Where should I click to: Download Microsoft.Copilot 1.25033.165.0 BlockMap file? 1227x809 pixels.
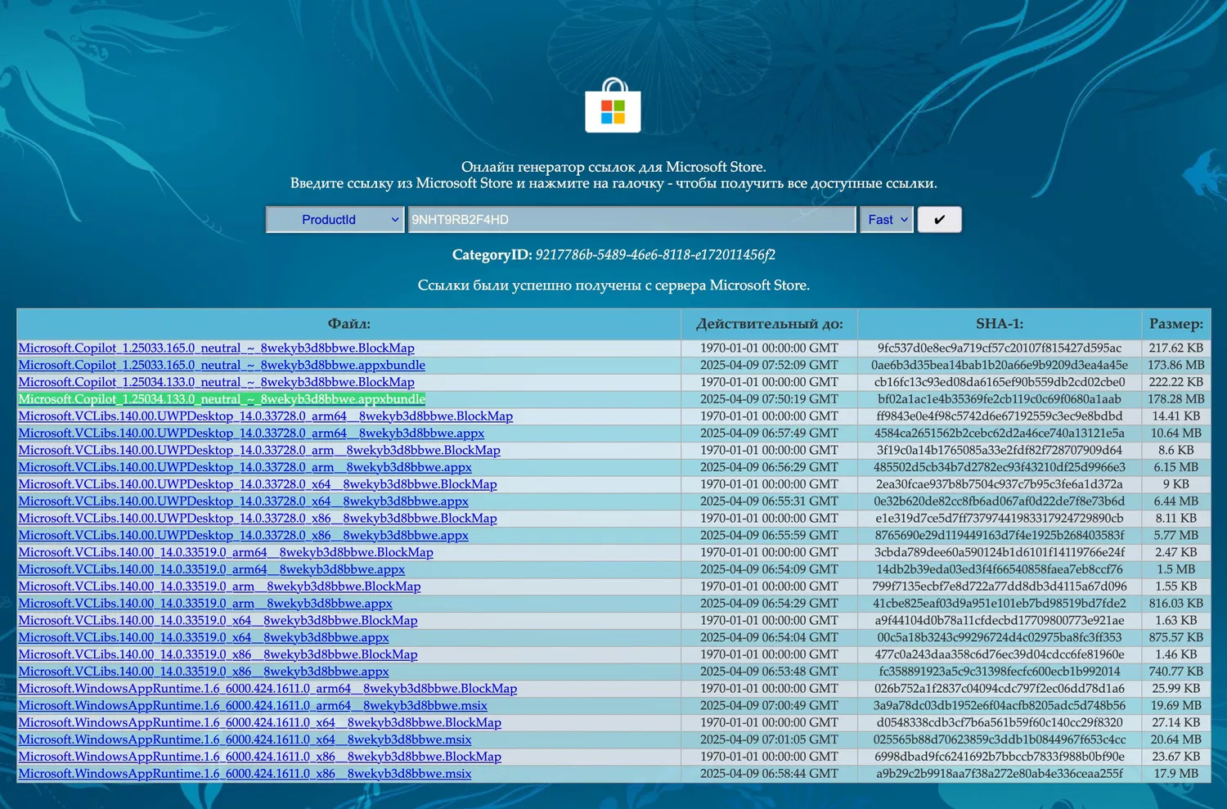(x=217, y=348)
